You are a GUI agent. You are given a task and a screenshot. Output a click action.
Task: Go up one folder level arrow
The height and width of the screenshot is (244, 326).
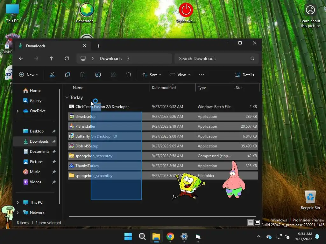(51, 58)
